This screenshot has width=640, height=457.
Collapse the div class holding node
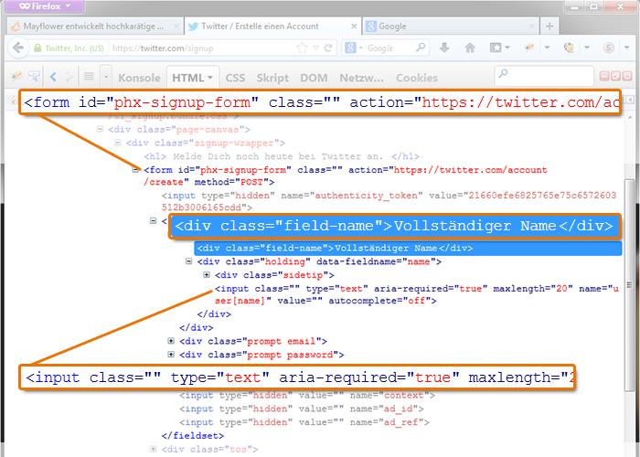click(188, 261)
